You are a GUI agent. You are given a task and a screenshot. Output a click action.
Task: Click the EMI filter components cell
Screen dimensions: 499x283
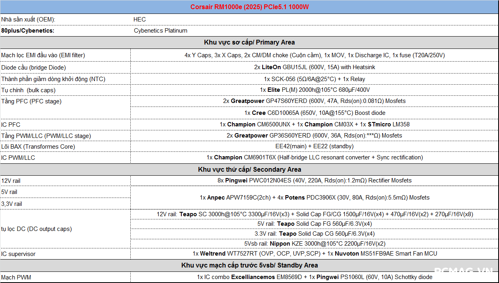tap(314, 55)
